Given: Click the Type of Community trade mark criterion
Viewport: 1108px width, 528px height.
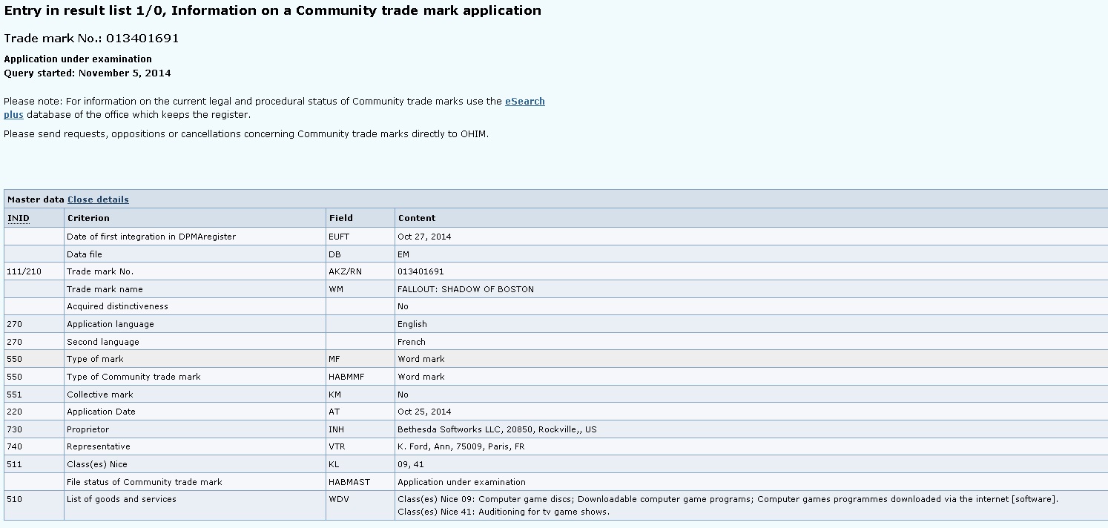Looking at the screenshot, I should (133, 377).
